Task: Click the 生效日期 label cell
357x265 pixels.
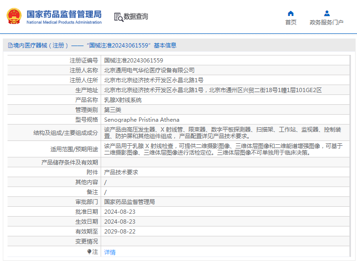Action: (87, 222)
